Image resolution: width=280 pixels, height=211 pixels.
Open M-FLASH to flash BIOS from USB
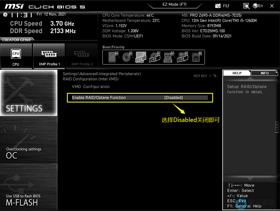point(29,187)
